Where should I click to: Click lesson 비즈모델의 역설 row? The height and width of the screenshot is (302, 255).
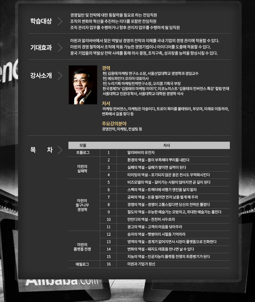165,183
